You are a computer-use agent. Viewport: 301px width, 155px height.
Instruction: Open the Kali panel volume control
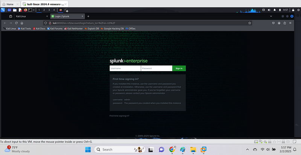(x=269, y=10)
